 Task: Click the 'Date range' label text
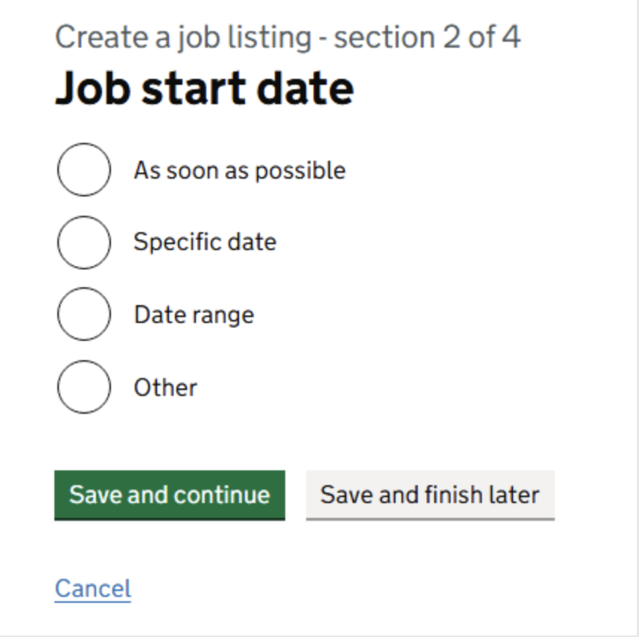click(x=194, y=314)
